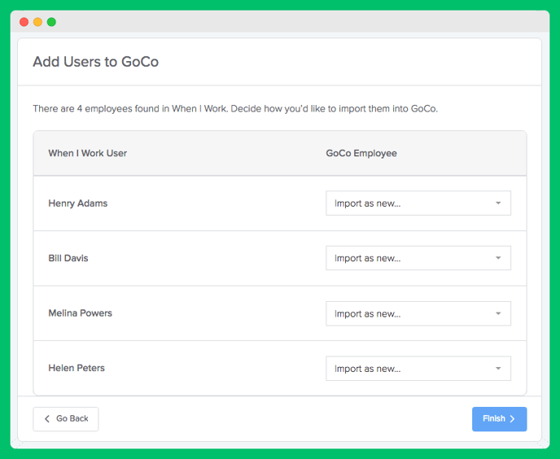Select the Helen Peters name text

[x=77, y=368]
